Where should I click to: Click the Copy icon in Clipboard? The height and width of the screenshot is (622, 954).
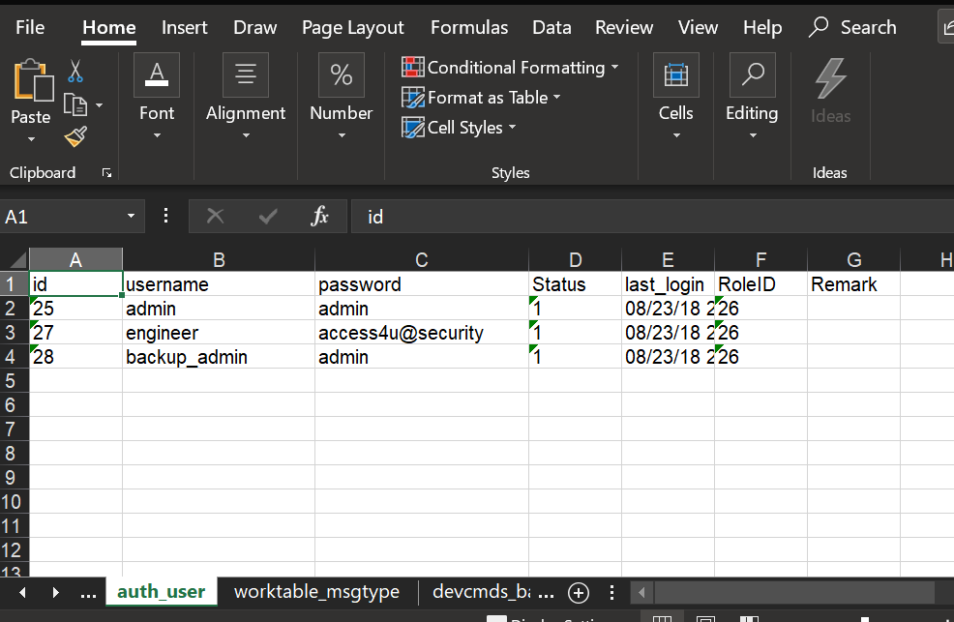(75, 104)
